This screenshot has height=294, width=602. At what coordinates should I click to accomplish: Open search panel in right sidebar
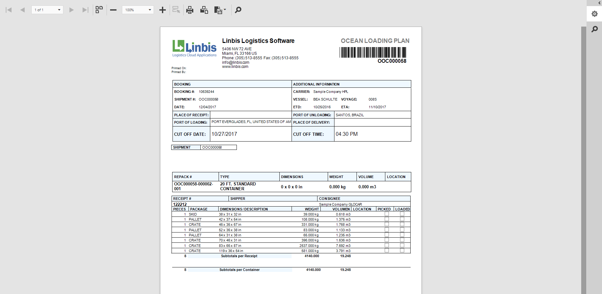click(595, 29)
